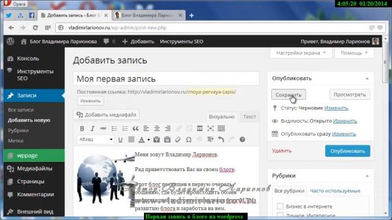Image resolution: width=392 pixels, height=220 pixels.
Task: Remove formatting with the eraser icon
Action: 178,139
